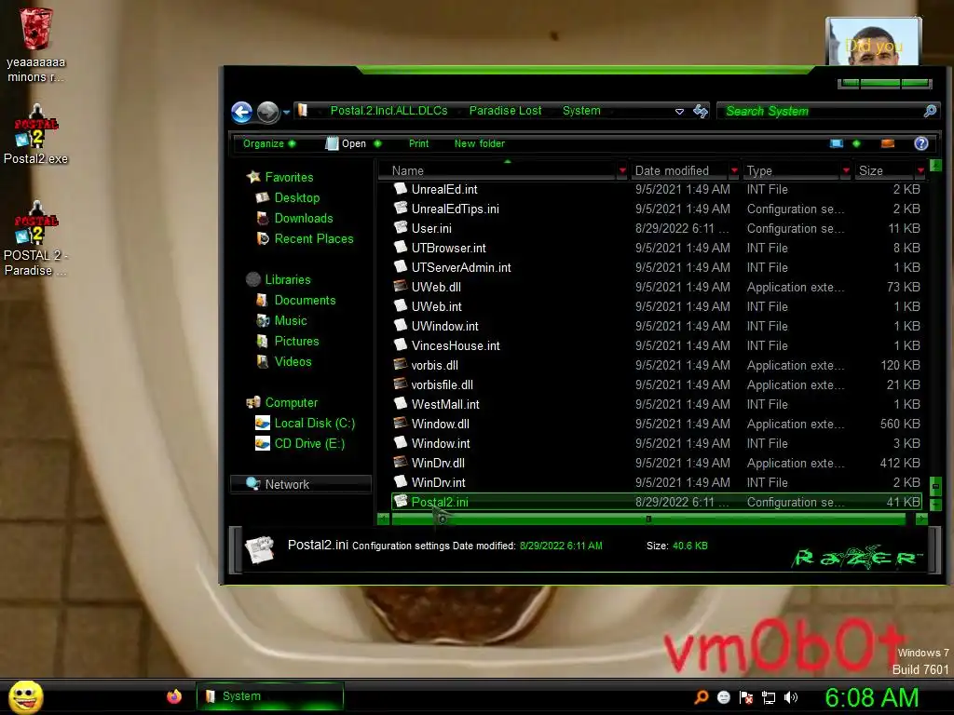The height and width of the screenshot is (715, 954).
Task: Toggle the preview pane icon
Action: [888, 143]
